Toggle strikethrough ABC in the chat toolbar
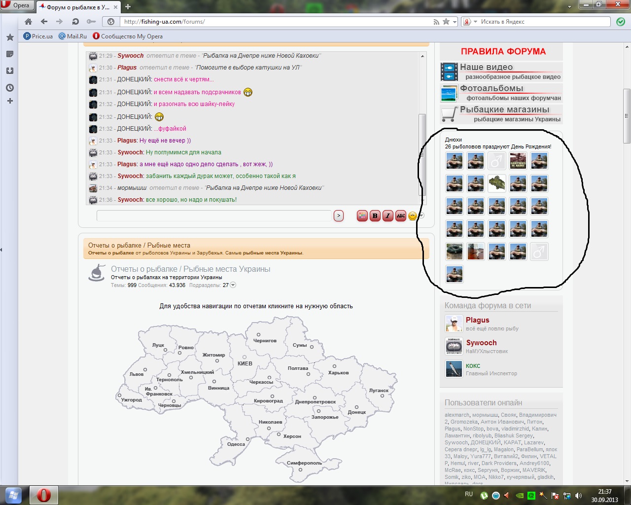 (400, 216)
